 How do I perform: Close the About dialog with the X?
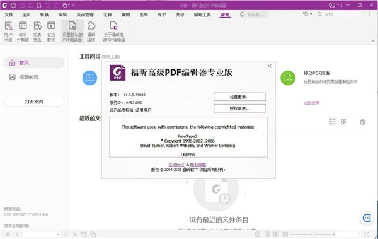click(269, 66)
